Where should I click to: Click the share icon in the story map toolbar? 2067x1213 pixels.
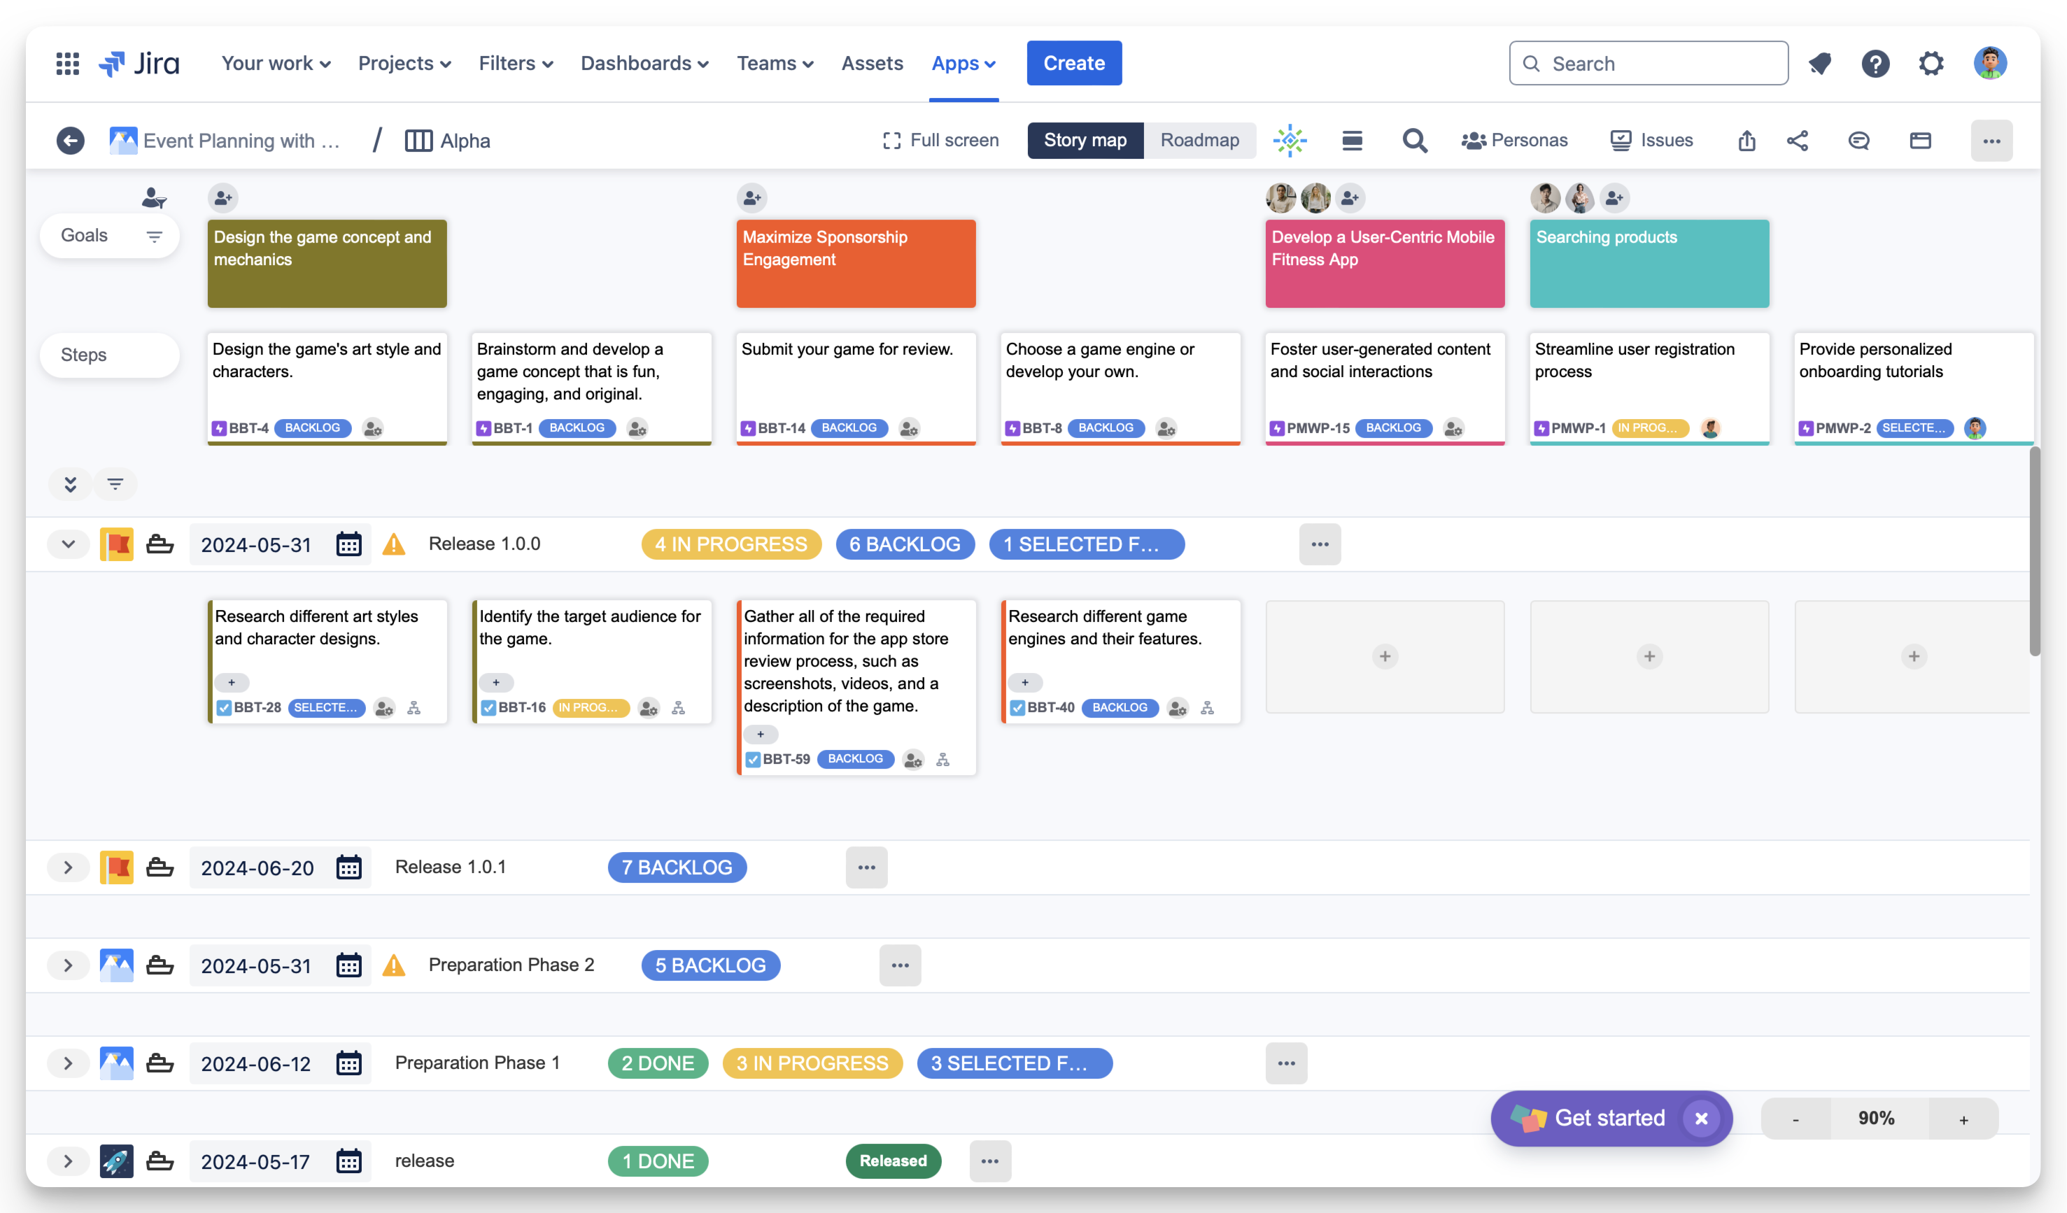(1798, 140)
